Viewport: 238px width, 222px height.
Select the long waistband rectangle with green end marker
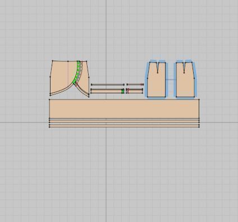[x=107, y=91]
